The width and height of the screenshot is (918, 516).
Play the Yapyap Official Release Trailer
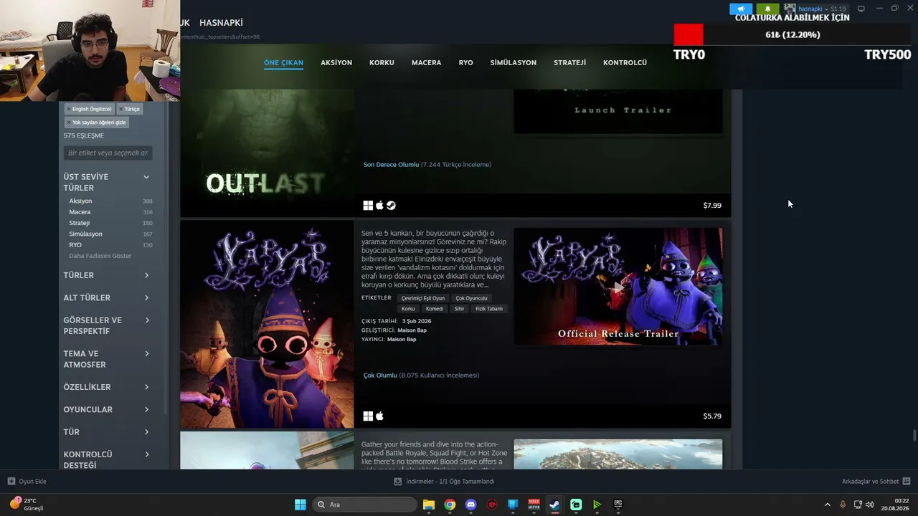click(x=618, y=287)
